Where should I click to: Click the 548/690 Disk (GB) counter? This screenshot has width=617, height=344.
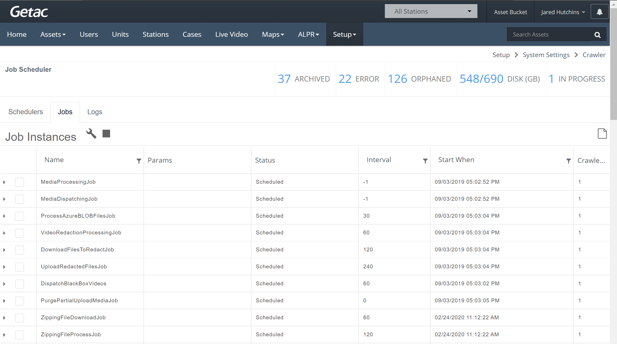coord(500,79)
